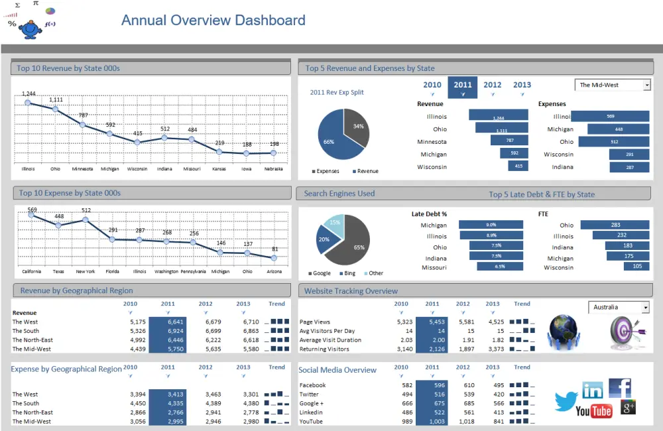663x431 pixels.
Task: Toggle the filter checkmark under 2010
Action: [x=433, y=94]
